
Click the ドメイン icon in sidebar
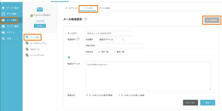[x=3, y=32]
